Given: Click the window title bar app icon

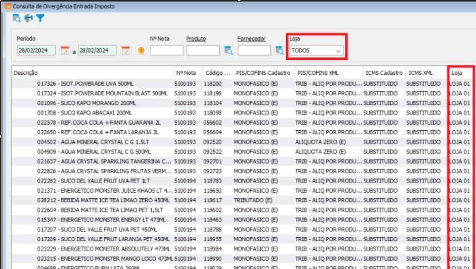Looking at the screenshot, I should pos(8,6).
